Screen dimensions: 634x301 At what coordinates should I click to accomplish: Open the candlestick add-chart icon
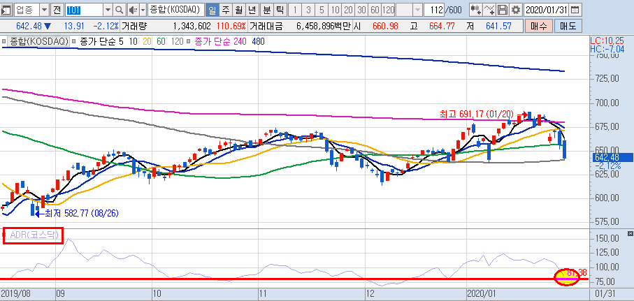(476, 9)
